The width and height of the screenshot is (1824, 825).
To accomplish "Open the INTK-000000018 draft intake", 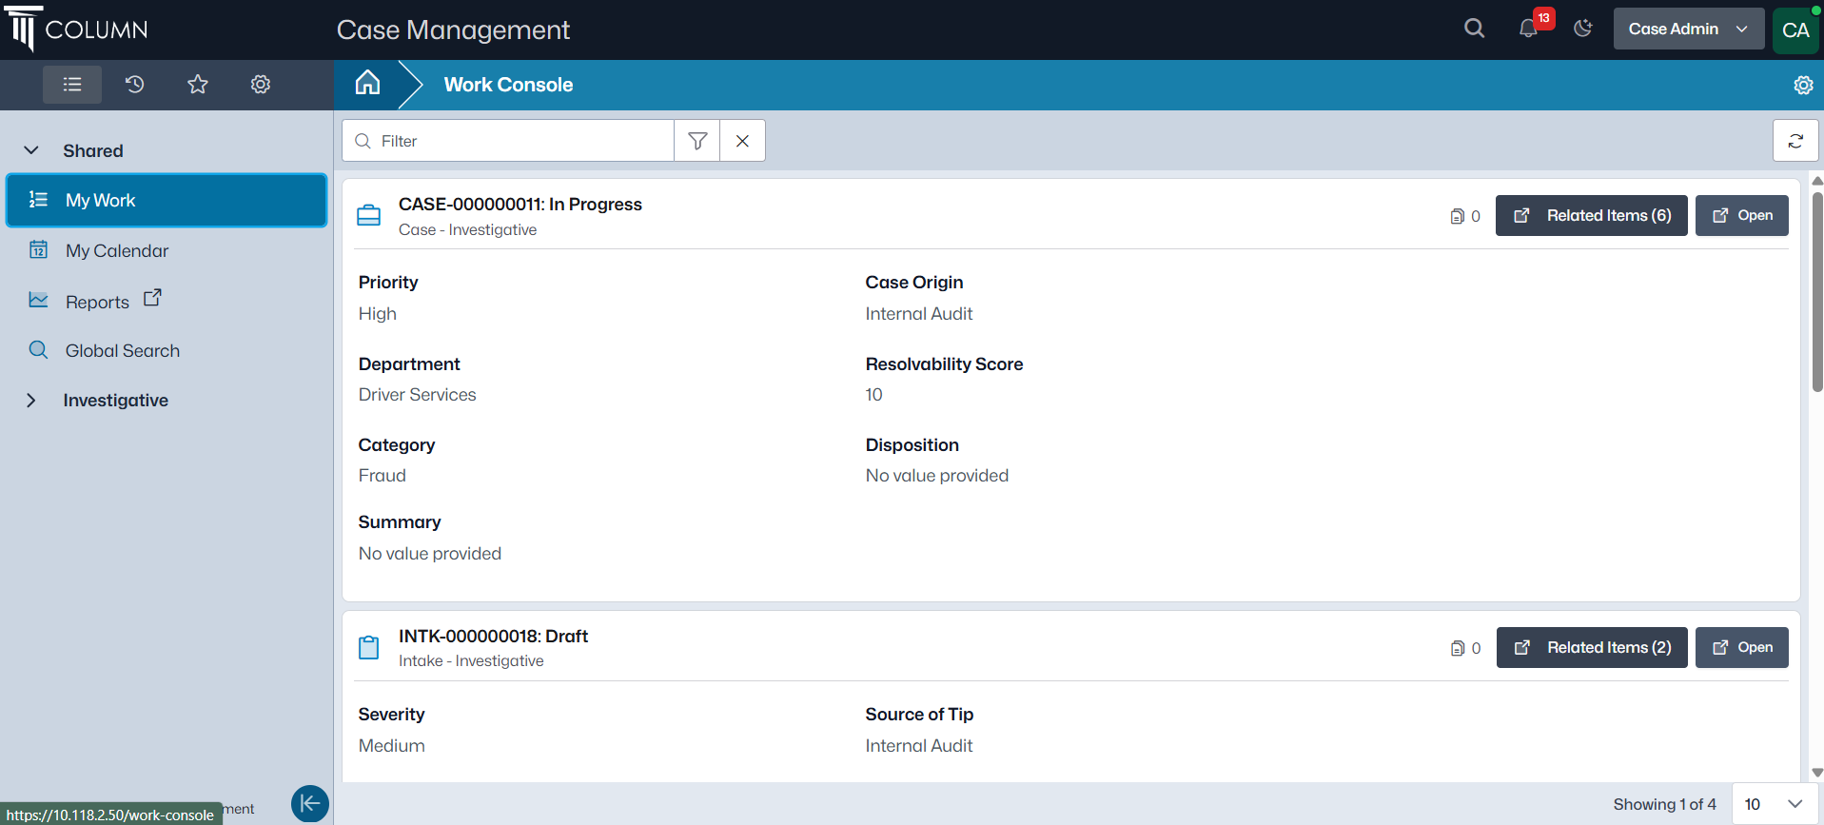I will (1741, 648).
